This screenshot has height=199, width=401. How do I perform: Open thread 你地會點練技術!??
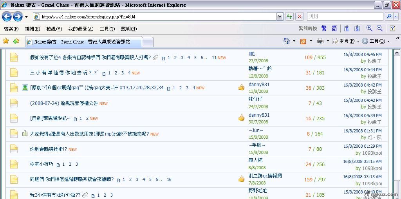click(48, 149)
